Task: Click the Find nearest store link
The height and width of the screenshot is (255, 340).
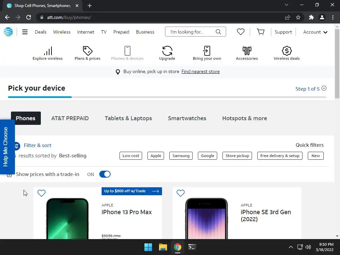Action: pos(201,72)
